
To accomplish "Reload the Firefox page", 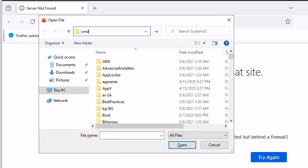I will (x=33, y=22).
